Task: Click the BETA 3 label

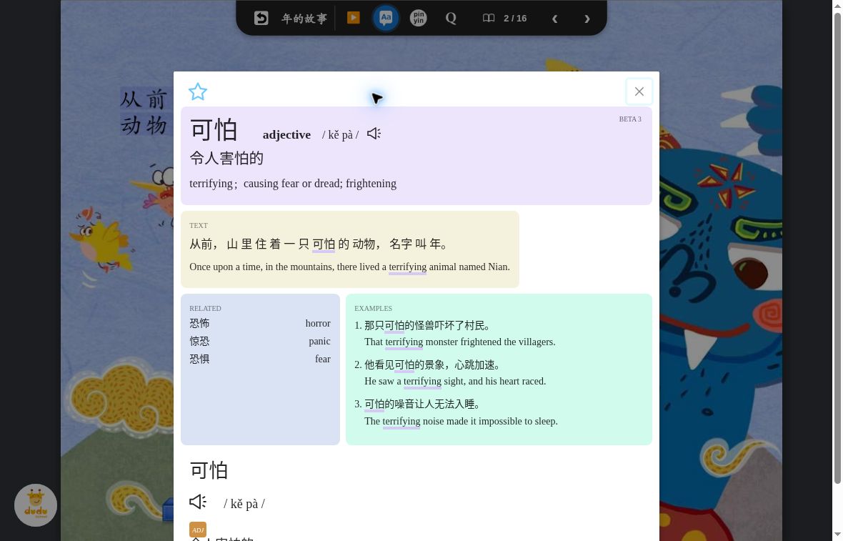Action: (x=630, y=119)
